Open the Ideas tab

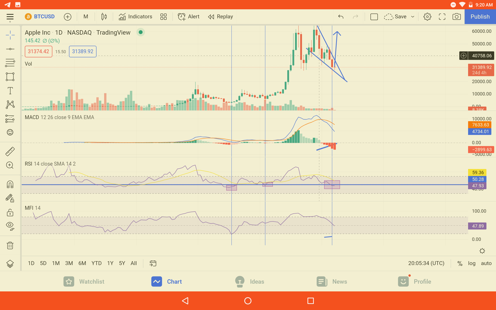point(249,281)
